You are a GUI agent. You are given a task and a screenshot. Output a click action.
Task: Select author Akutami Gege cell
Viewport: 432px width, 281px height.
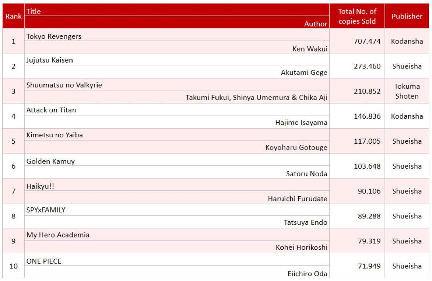304,72
